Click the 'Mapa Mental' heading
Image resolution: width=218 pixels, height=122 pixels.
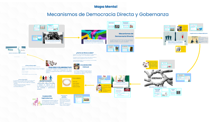coord(106,7)
